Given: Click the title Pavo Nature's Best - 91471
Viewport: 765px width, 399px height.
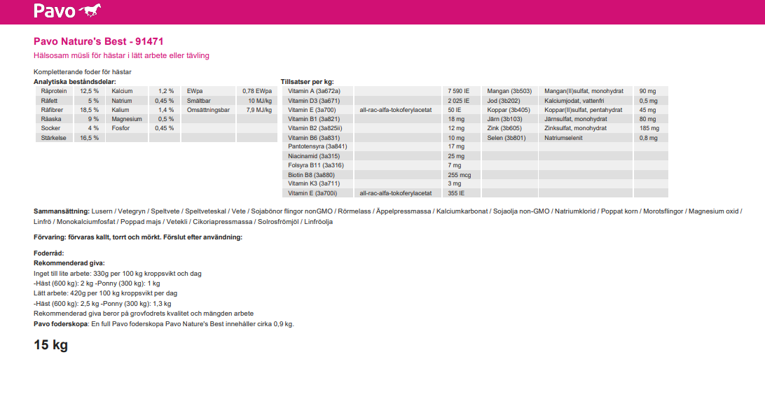Looking at the screenshot, I should [99, 42].
